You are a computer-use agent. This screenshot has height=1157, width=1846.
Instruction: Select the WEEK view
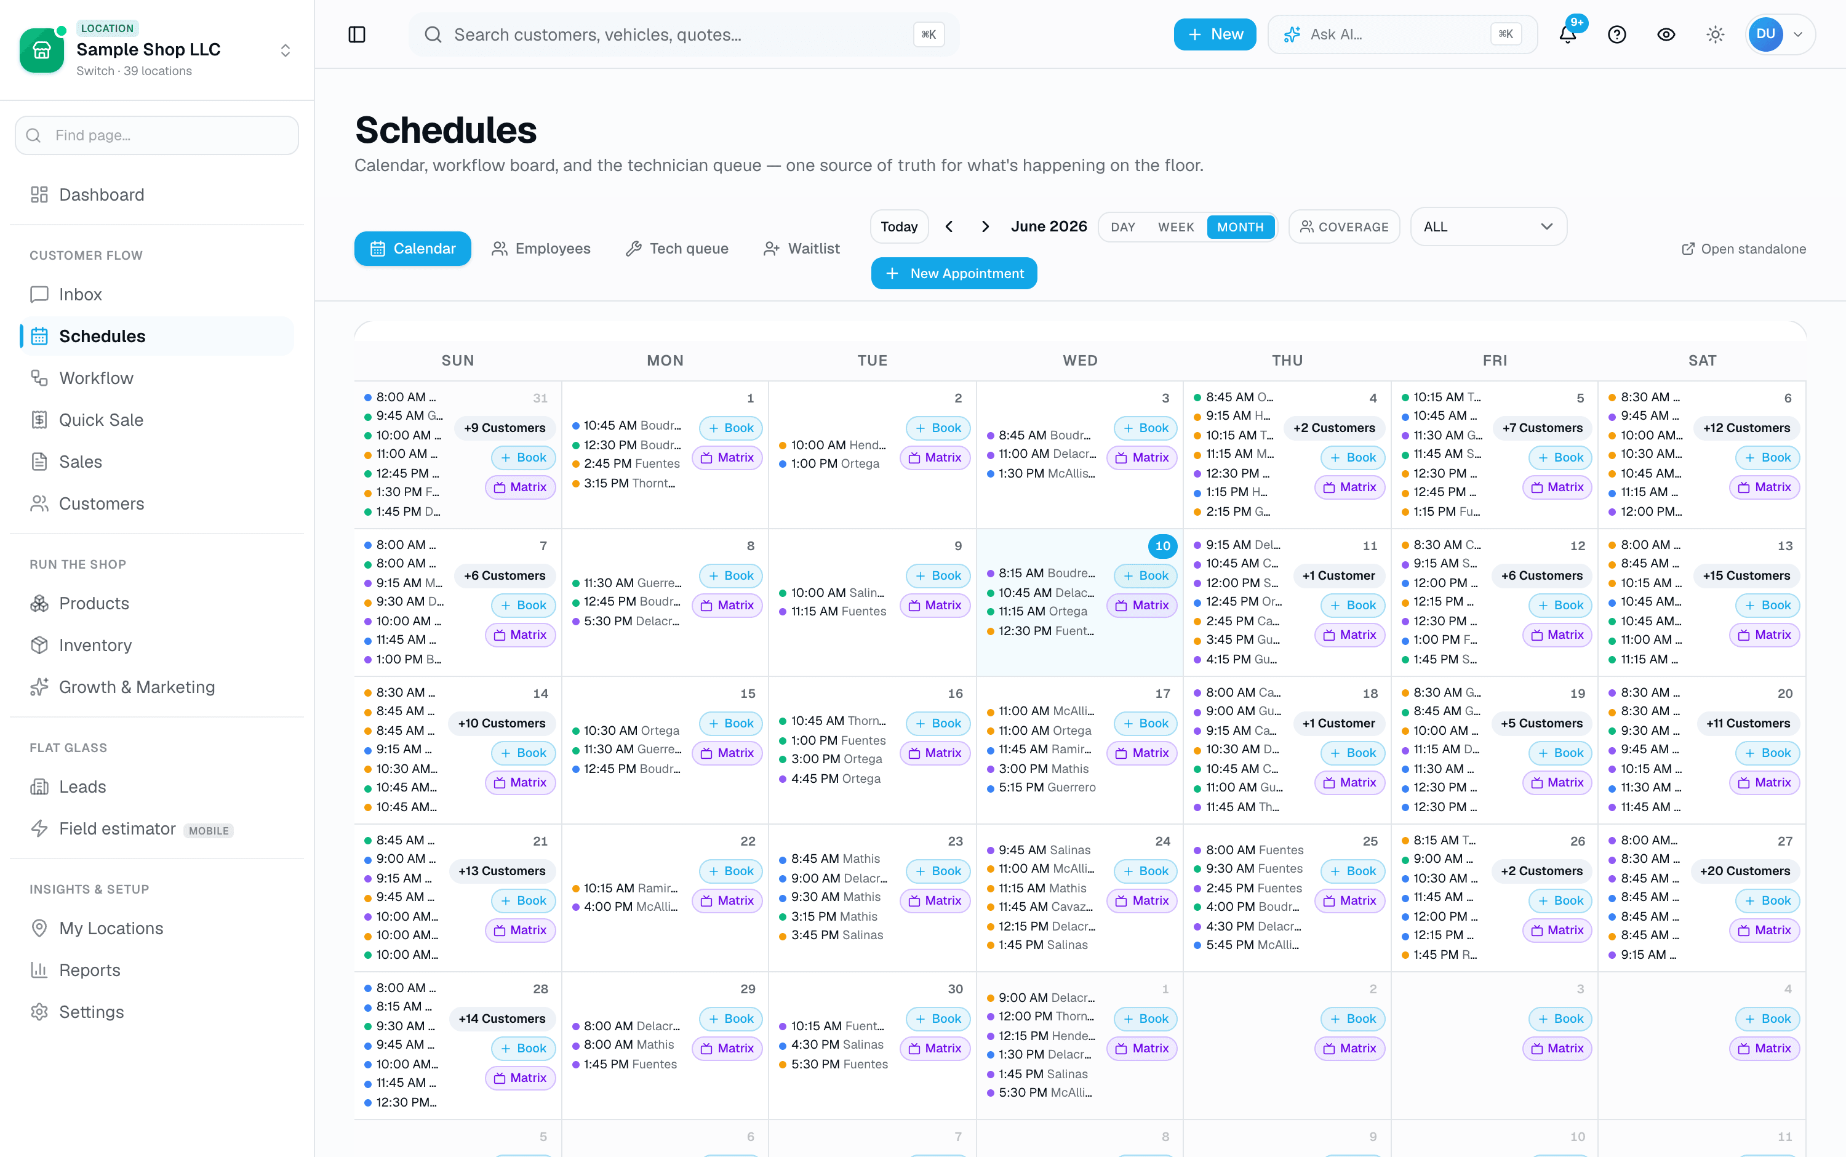[x=1176, y=227]
